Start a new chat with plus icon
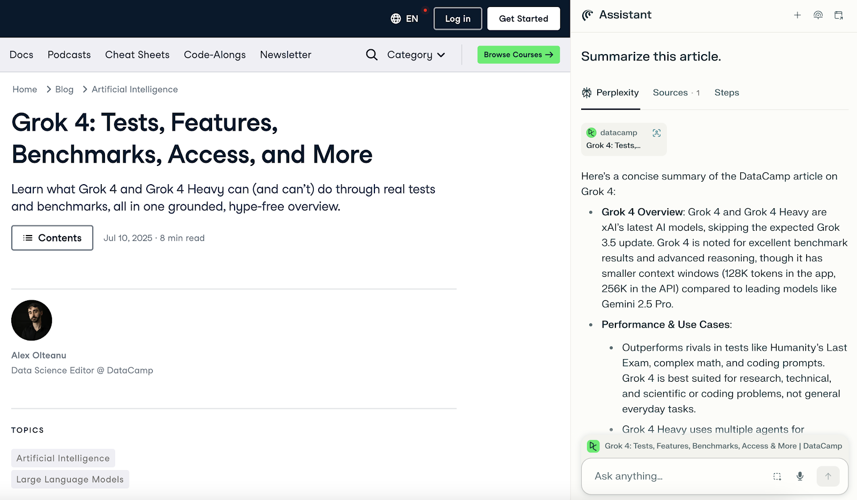The image size is (857, 500). (x=797, y=15)
